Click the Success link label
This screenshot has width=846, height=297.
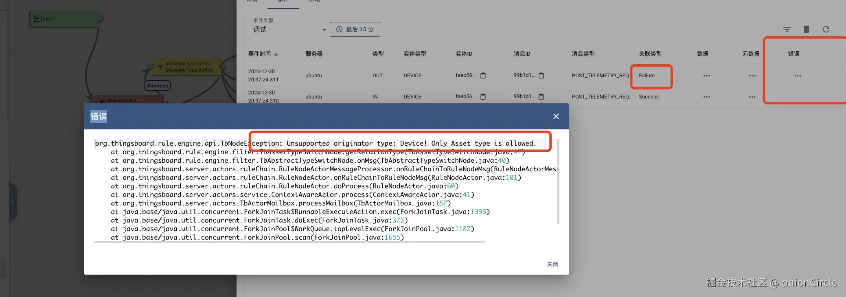tap(157, 85)
